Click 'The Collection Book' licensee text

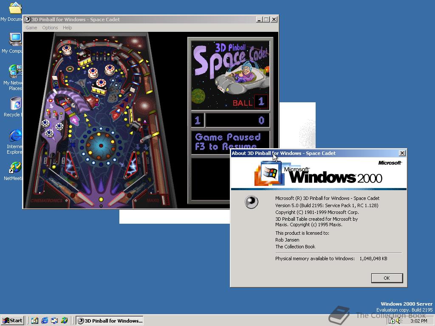tap(295, 247)
